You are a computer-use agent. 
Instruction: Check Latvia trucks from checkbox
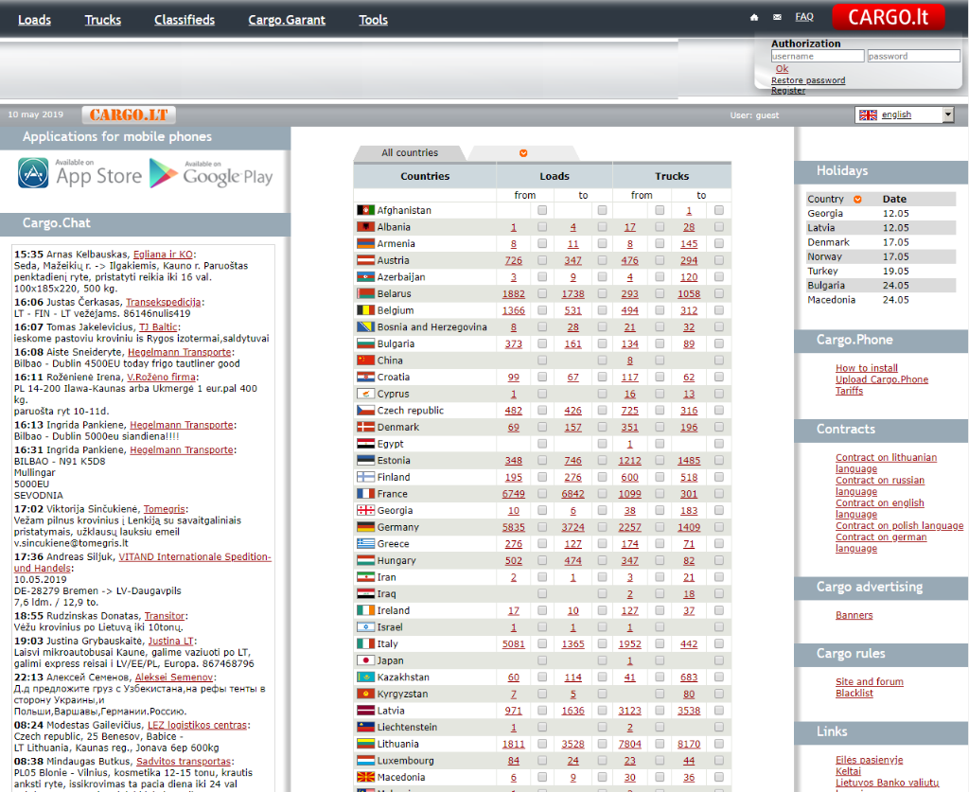(660, 711)
